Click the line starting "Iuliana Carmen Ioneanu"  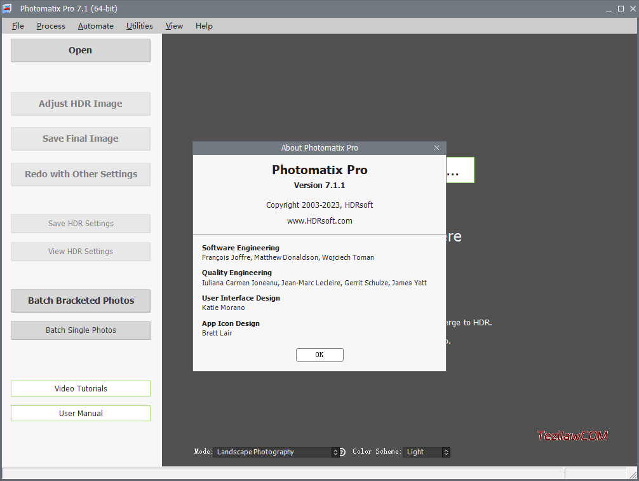pyautogui.click(x=314, y=283)
